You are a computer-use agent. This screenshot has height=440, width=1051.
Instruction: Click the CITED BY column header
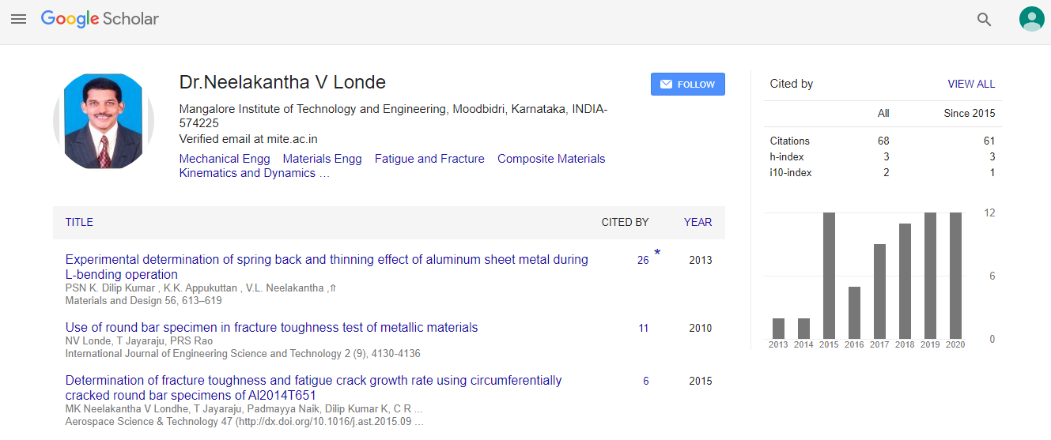tap(625, 222)
